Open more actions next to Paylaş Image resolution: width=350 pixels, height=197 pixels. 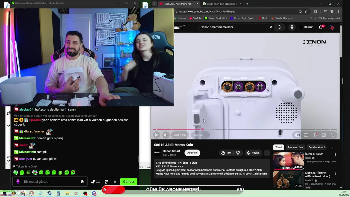[x=267, y=153]
